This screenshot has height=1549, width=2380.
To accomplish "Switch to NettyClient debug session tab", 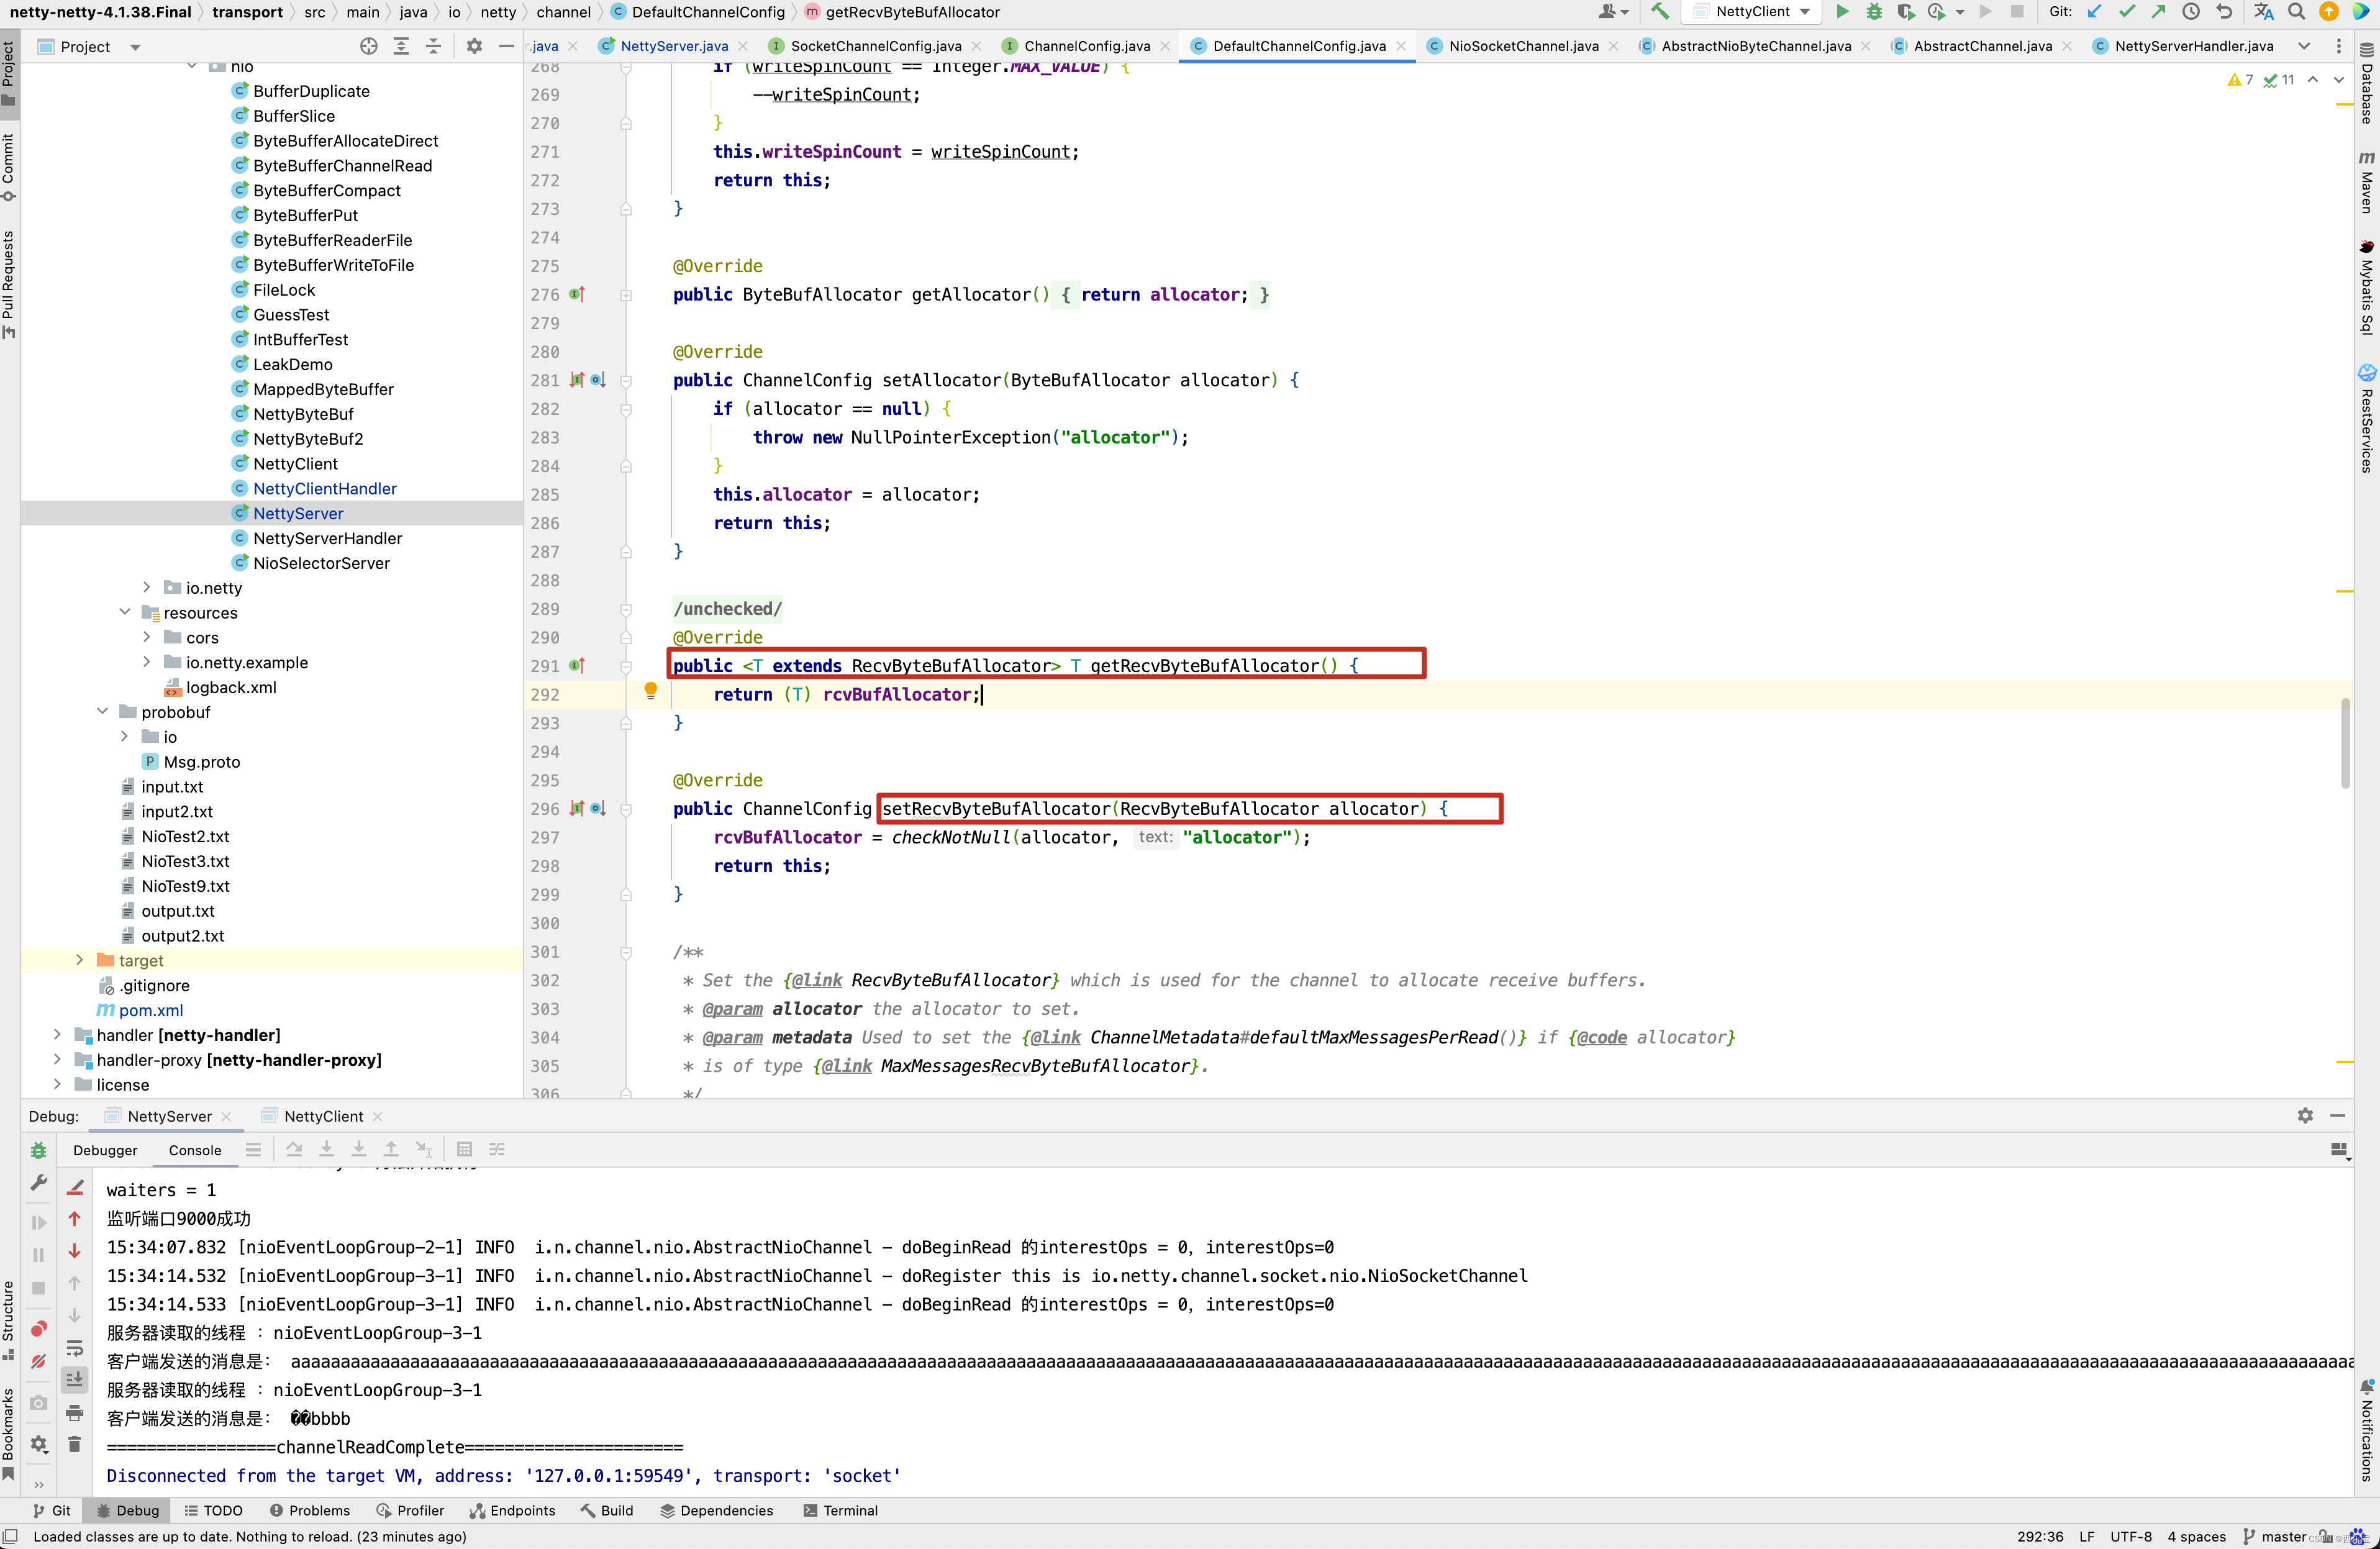I will pyautogui.click(x=322, y=1116).
